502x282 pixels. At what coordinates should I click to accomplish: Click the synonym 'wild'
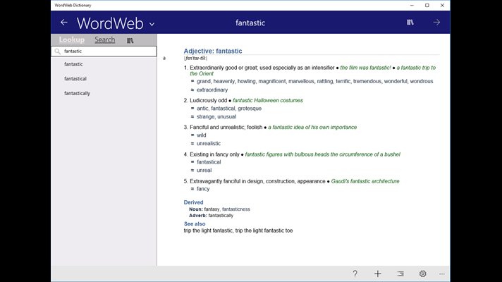tap(202, 135)
